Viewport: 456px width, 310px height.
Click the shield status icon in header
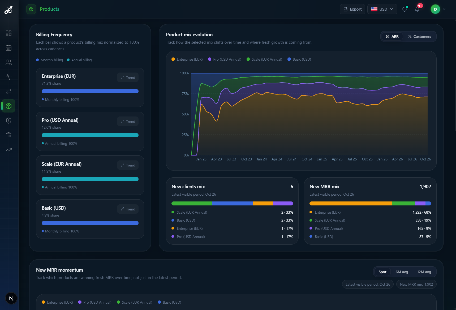405,9
